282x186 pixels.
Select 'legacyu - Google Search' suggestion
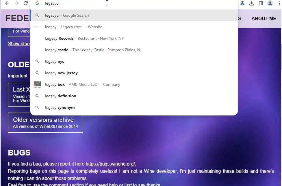[x=134, y=16]
